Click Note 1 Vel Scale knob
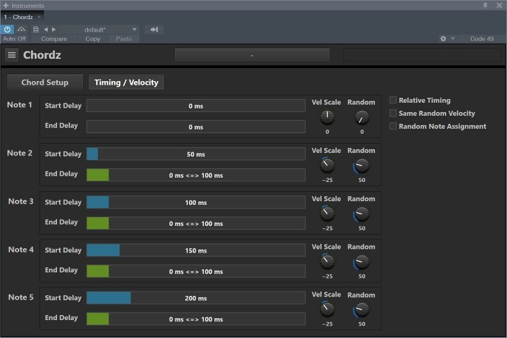This screenshot has width=507, height=338. click(327, 117)
